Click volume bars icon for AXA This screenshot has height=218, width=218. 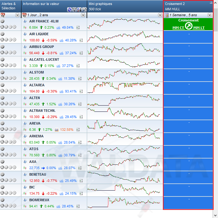coord(60,168)
